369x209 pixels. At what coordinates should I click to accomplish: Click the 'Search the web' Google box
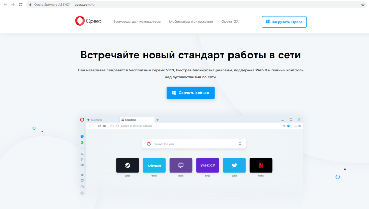pos(194,144)
